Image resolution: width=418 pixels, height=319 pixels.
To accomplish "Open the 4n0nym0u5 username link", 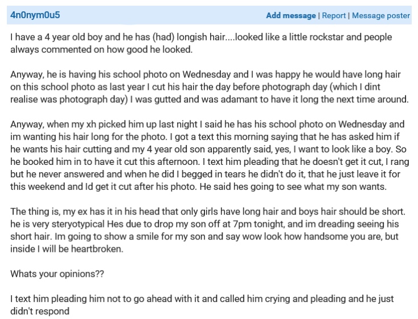I will pyautogui.click(x=35, y=15).
